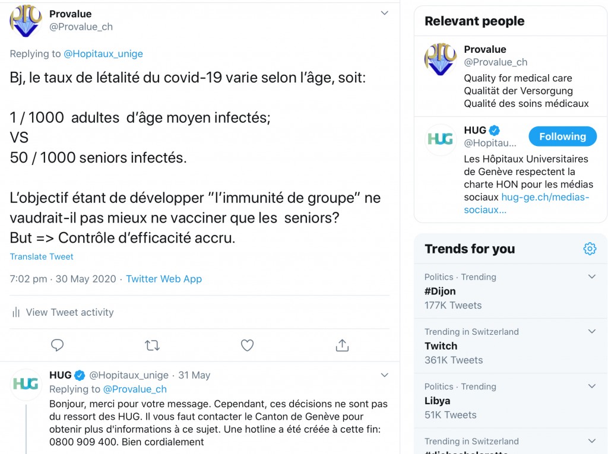Expand options for Libya trend
Viewport: 608px width, 454px height.
click(592, 386)
